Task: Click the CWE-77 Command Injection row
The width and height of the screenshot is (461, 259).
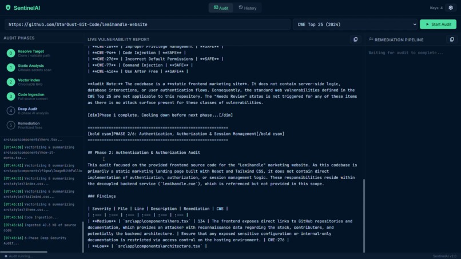Action: 140,65
